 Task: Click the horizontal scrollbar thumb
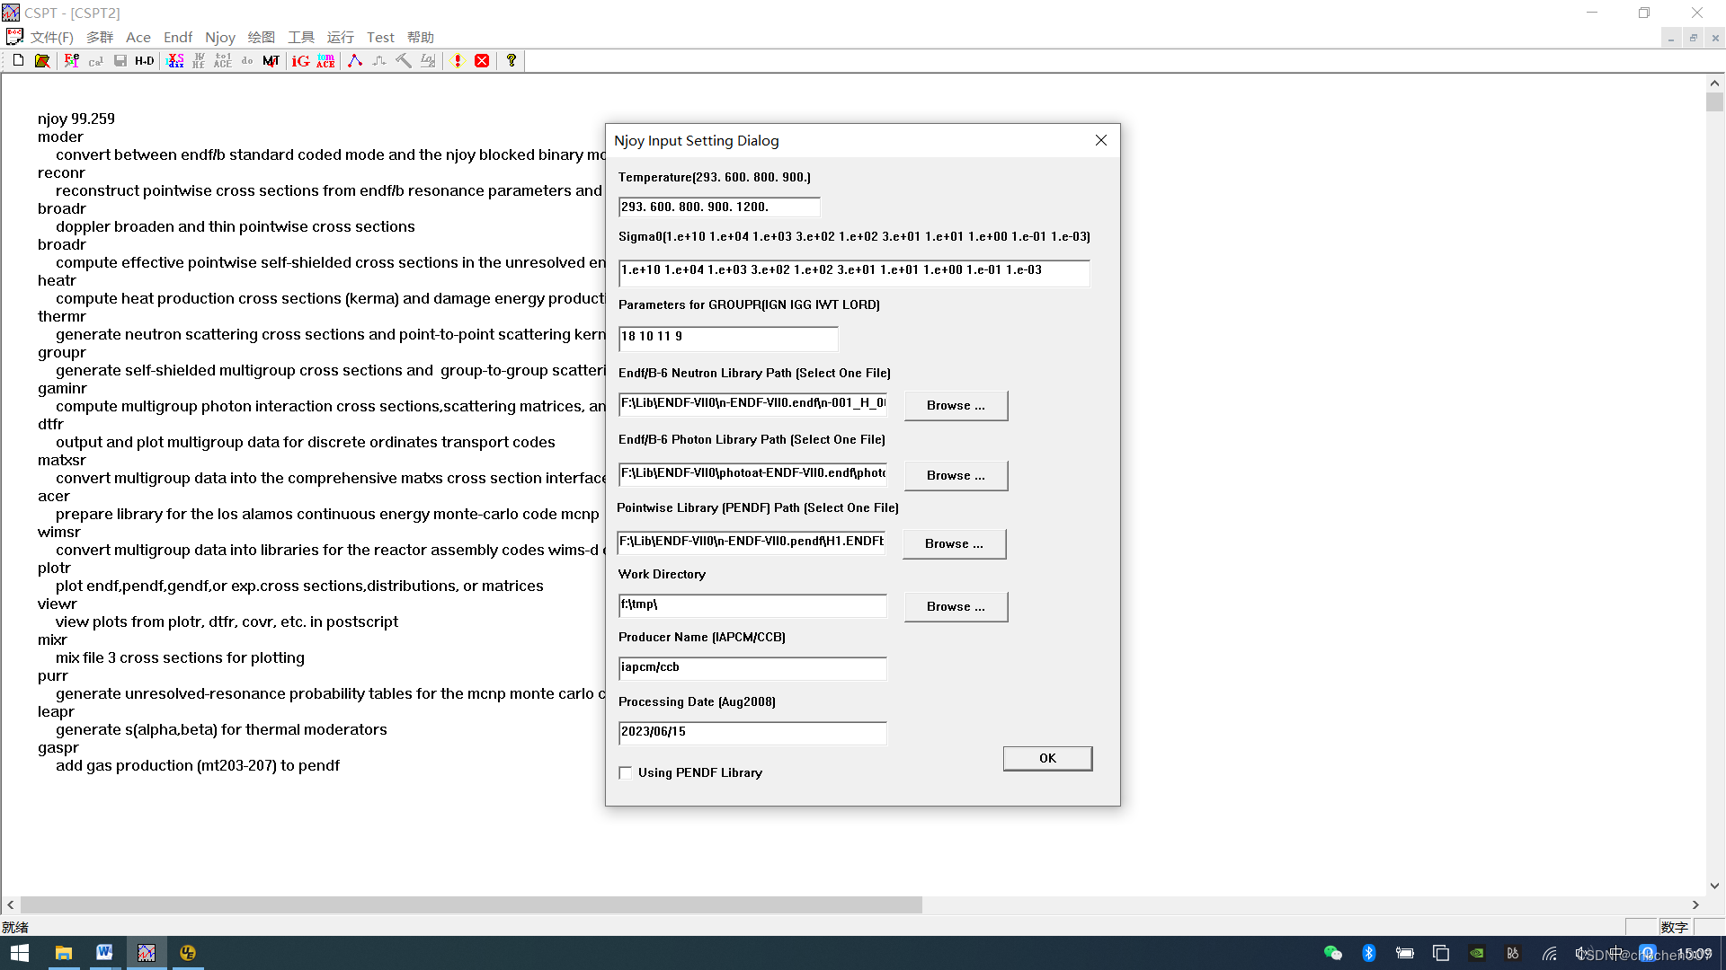(470, 904)
